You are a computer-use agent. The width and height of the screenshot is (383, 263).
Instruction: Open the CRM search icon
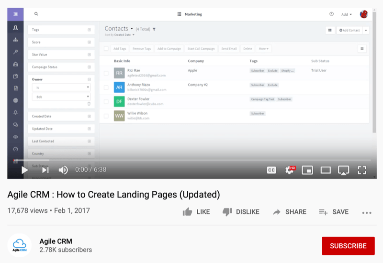point(36,14)
